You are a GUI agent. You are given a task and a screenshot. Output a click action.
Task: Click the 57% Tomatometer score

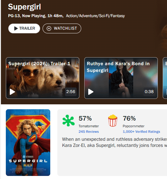[x=85, y=118]
